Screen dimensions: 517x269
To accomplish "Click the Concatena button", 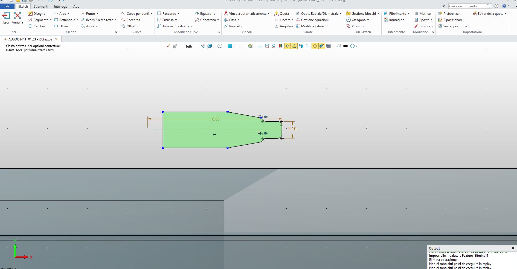I will tap(205, 20).
